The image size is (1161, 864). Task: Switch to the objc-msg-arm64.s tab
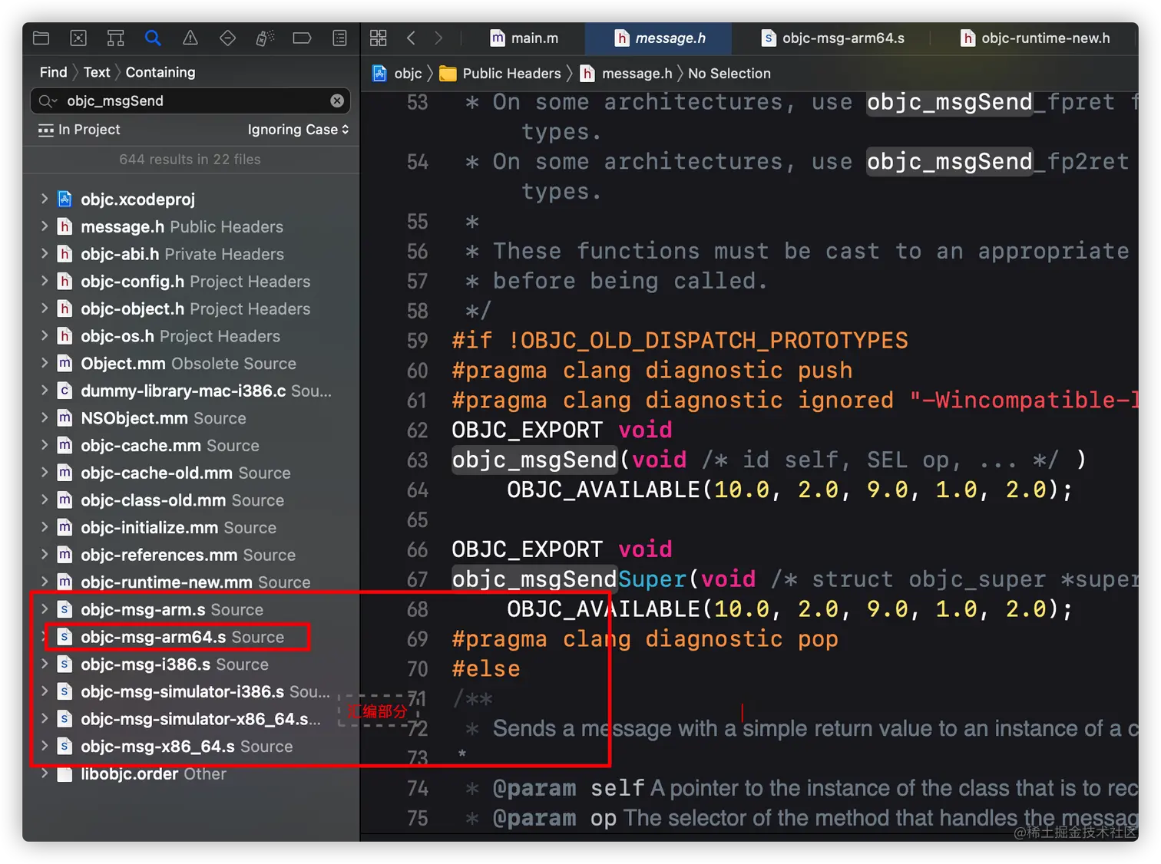[x=832, y=38]
